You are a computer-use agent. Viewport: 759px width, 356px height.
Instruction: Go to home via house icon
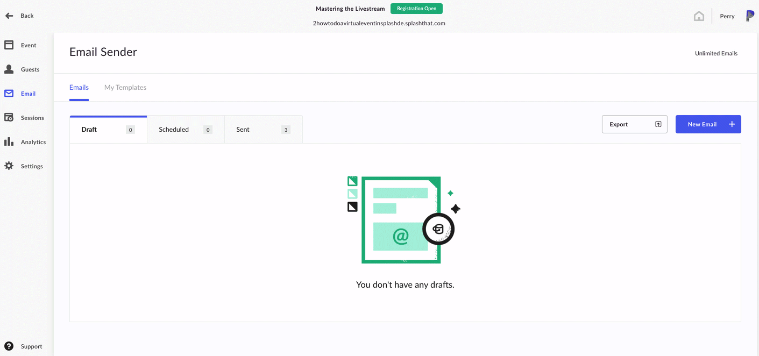pyautogui.click(x=699, y=16)
